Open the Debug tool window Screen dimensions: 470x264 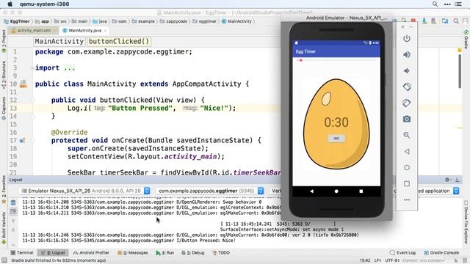[192, 252]
